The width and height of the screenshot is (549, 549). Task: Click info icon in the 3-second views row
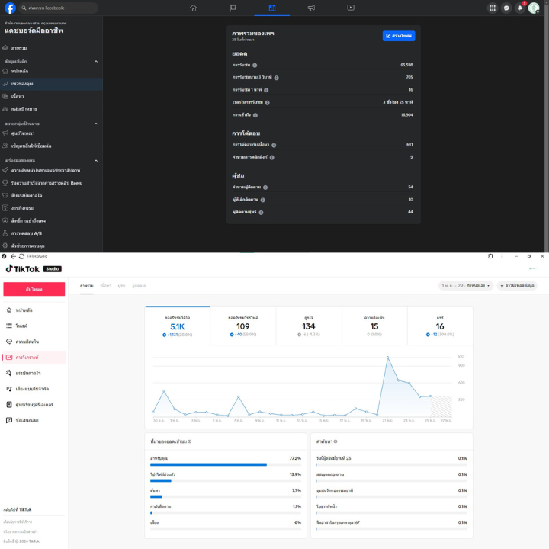(x=276, y=77)
